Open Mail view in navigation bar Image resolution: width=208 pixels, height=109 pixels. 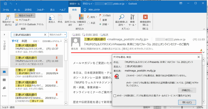click(x=4, y=72)
